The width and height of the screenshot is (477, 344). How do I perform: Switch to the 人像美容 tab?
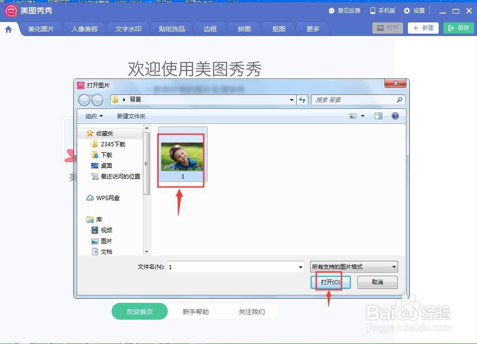click(x=84, y=29)
